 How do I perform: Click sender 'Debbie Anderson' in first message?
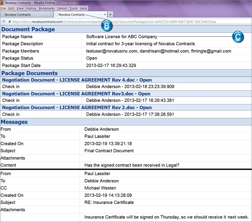point(102,129)
